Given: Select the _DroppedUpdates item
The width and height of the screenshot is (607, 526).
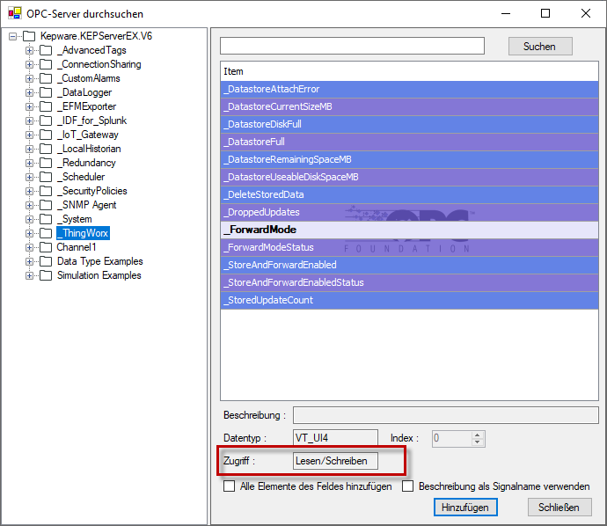Looking at the screenshot, I should (410, 213).
